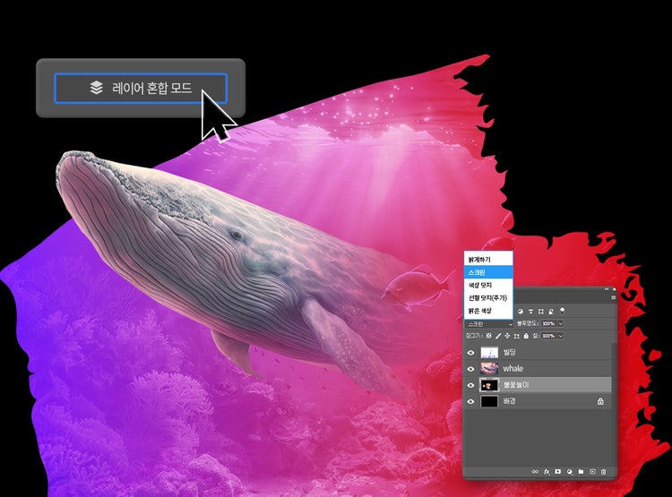Hide the whale layer
The width and height of the screenshot is (672, 497).
(471, 369)
